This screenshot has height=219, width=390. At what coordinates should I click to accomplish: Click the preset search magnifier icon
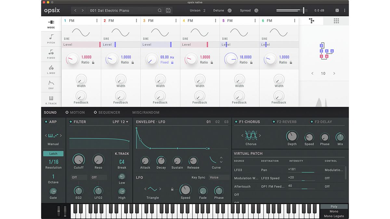[160, 10]
